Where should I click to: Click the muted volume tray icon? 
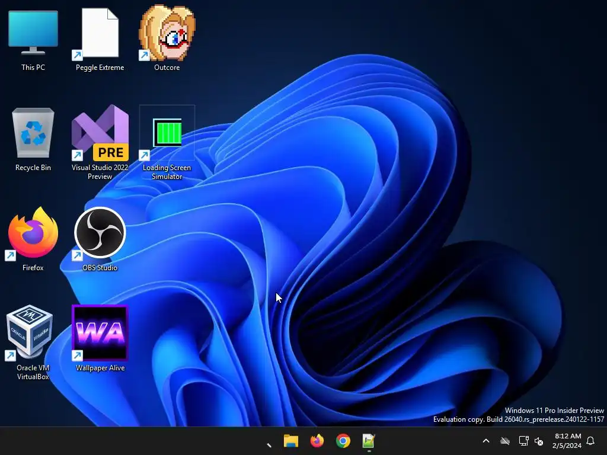(539, 441)
